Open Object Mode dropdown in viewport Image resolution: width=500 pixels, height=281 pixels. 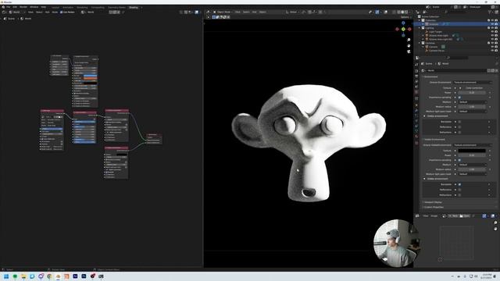pyautogui.click(x=223, y=12)
